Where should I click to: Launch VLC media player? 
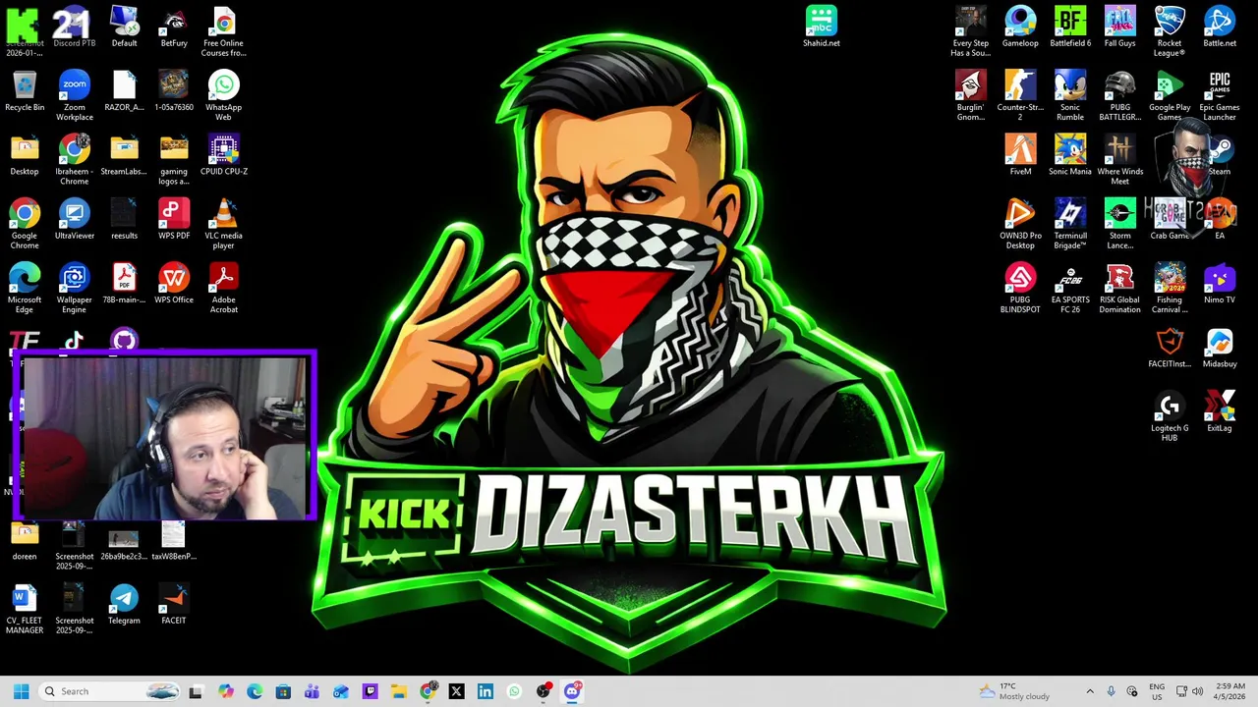pyautogui.click(x=224, y=224)
